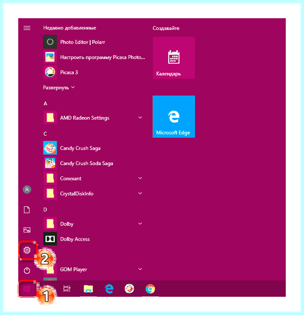Click the Windows Start button
The image size is (304, 315).
pos(26,289)
